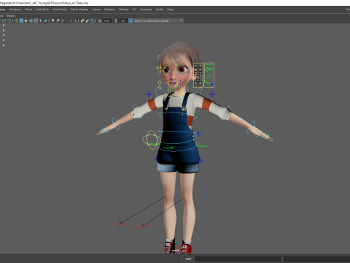Toggle Multisample Anti-aliasing icon
350x263 pixels.
tap(63, 20)
